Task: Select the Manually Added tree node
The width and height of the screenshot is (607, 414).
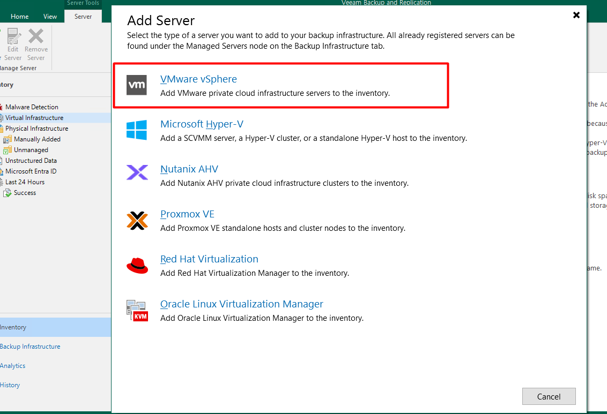Action: point(37,139)
